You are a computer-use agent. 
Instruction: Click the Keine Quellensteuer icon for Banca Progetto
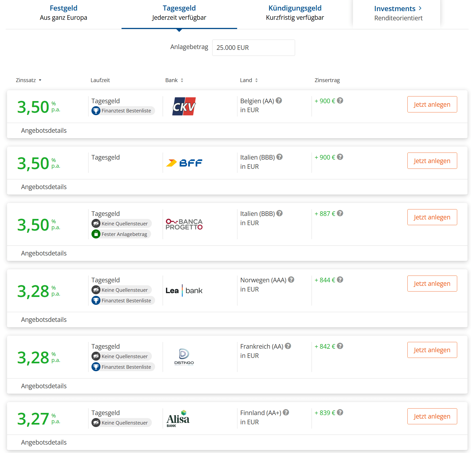click(x=96, y=224)
